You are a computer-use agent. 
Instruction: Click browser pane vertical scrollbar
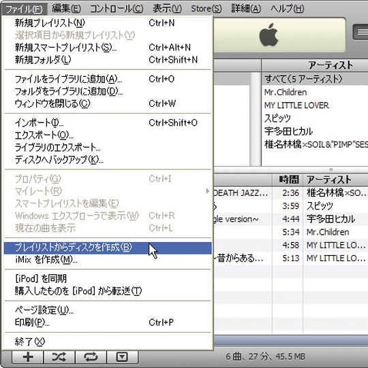click(255, 119)
